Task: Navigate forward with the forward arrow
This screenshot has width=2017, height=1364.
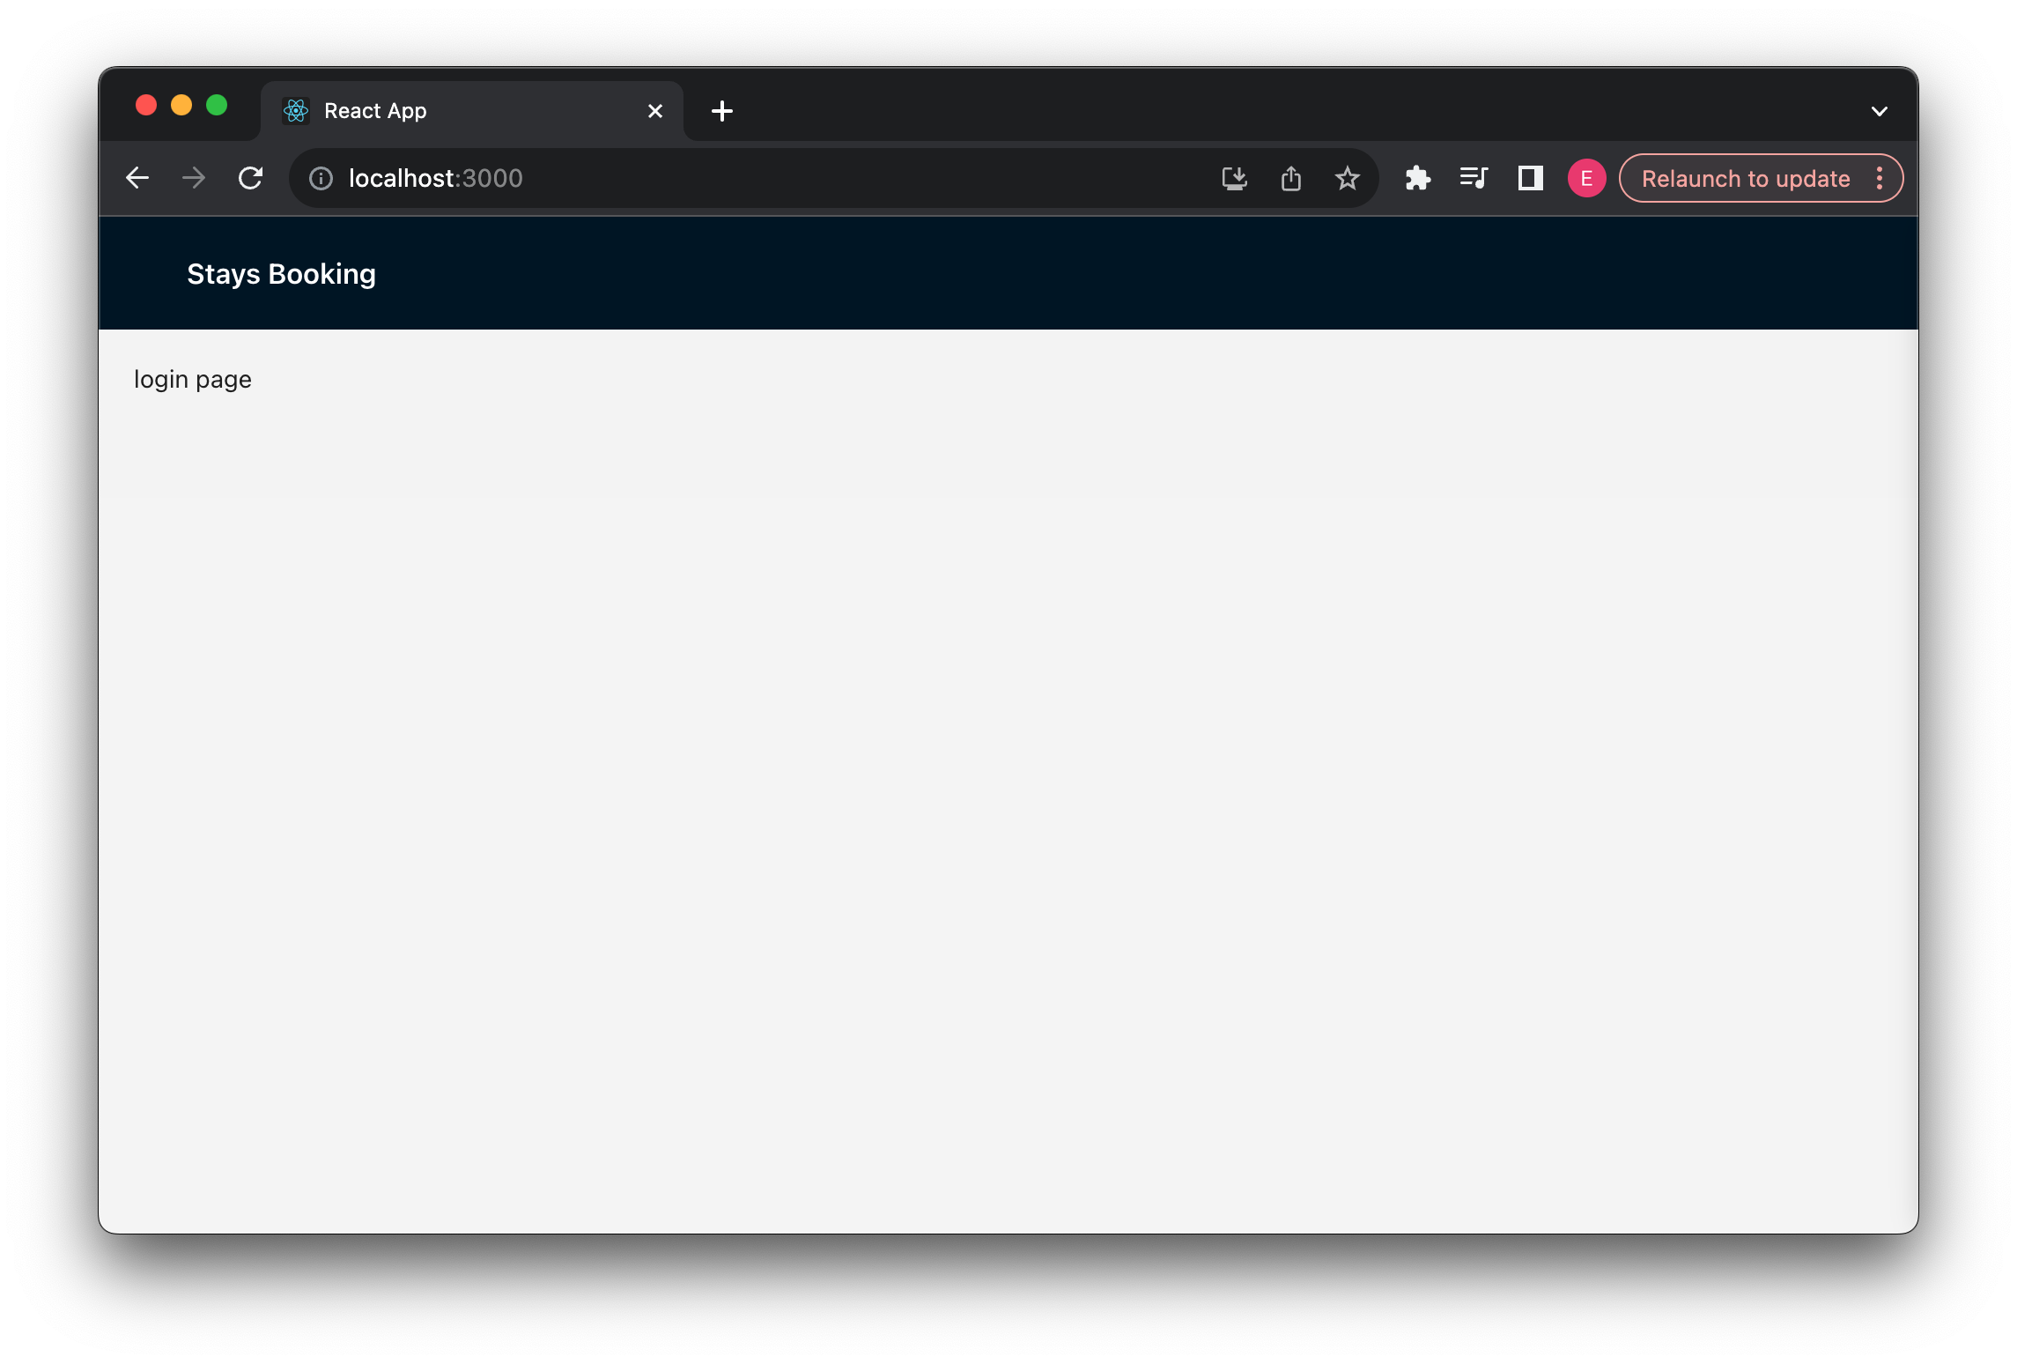Action: coord(194,177)
